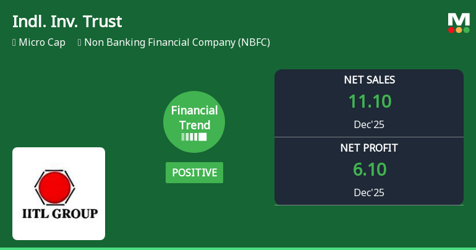
Task: Open the Non Banking Financial Company (NBFC) label
Action: [x=177, y=43]
